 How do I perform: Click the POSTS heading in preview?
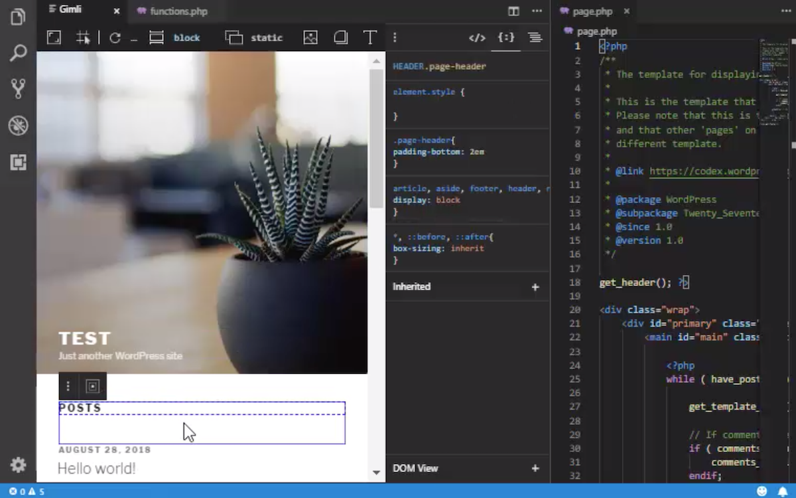[x=80, y=408]
